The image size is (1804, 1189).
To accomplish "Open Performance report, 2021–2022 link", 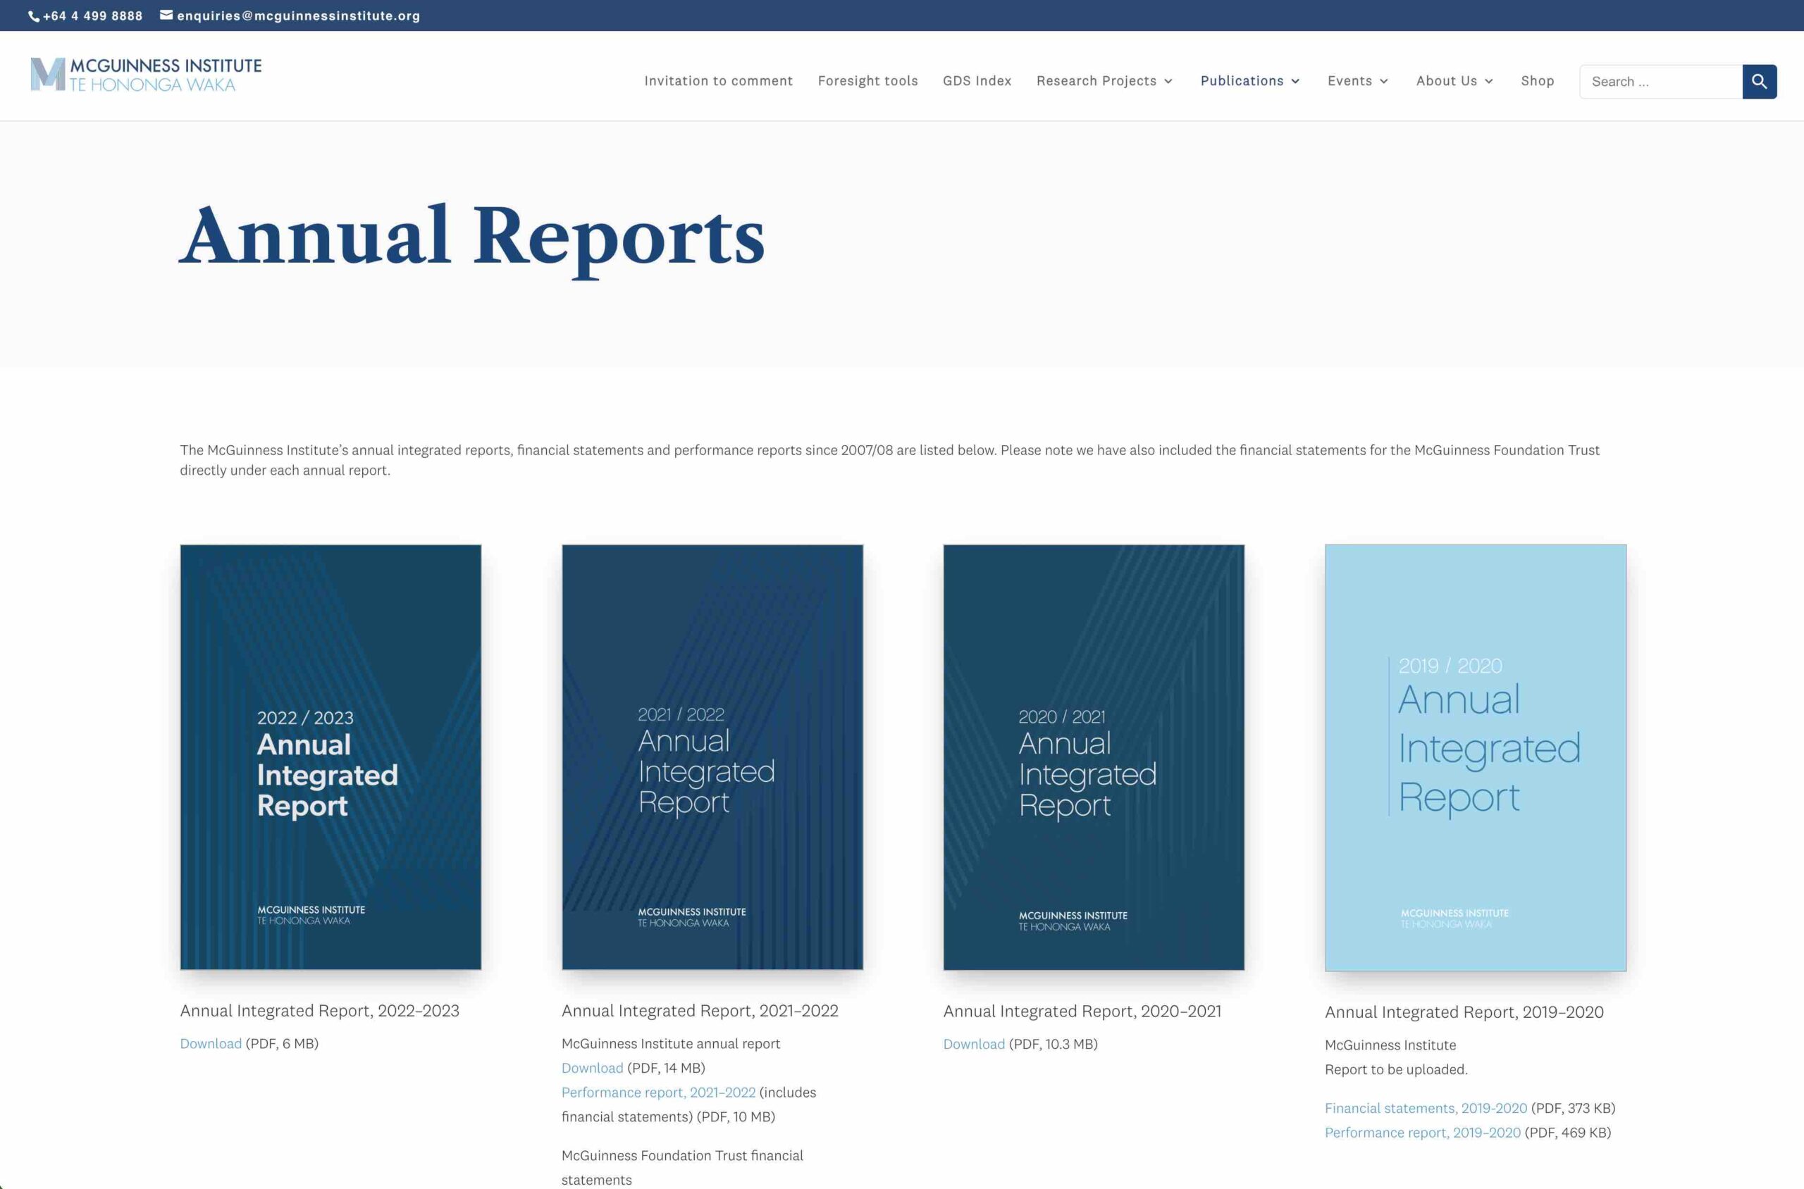I will coord(657,1092).
